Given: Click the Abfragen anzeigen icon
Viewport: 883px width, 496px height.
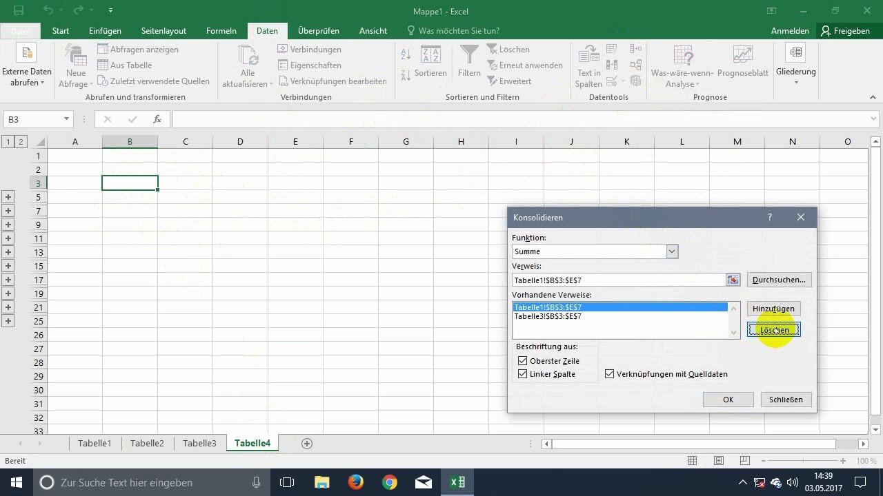Looking at the screenshot, I should coord(103,50).
